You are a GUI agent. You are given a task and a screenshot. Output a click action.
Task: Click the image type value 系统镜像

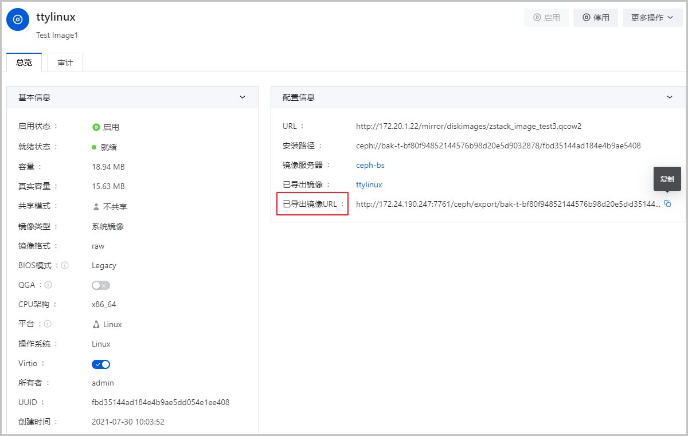coord(108,226)
